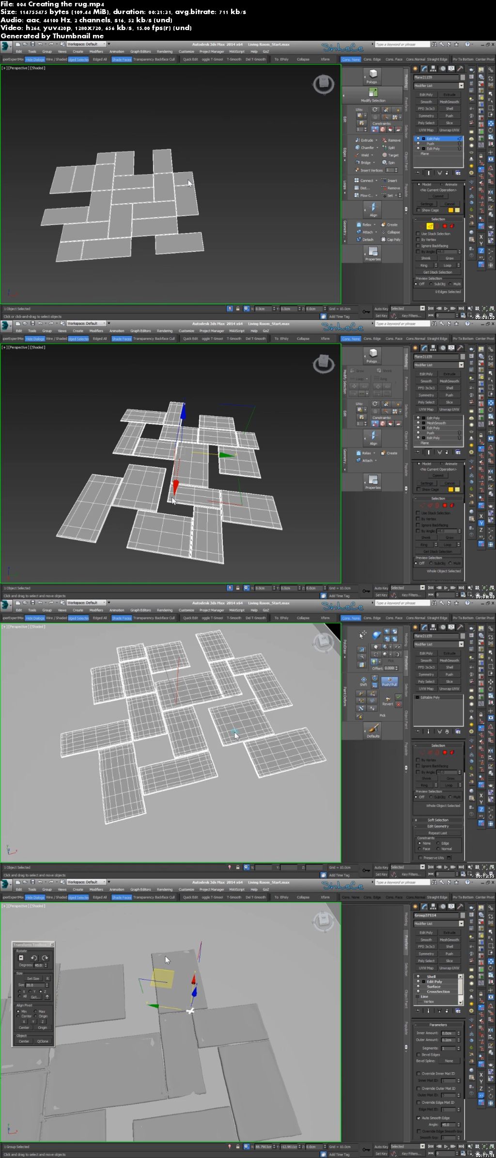In the first frame, click the Bridge tool
Image resolution: width=496 pixels, height=1158 pixels.
click(364, 162)
